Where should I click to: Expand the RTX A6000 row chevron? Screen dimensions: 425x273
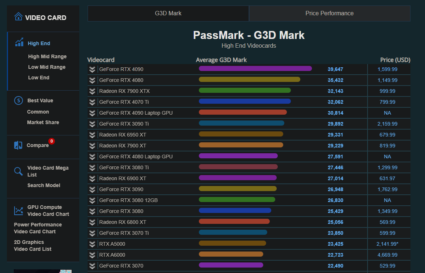click(92, 255)
